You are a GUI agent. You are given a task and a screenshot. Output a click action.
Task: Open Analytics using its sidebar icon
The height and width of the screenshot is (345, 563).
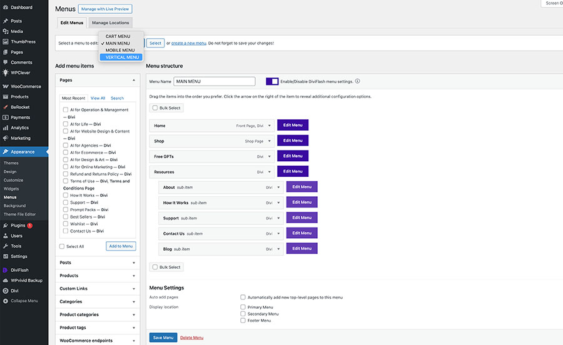[6, 127]
